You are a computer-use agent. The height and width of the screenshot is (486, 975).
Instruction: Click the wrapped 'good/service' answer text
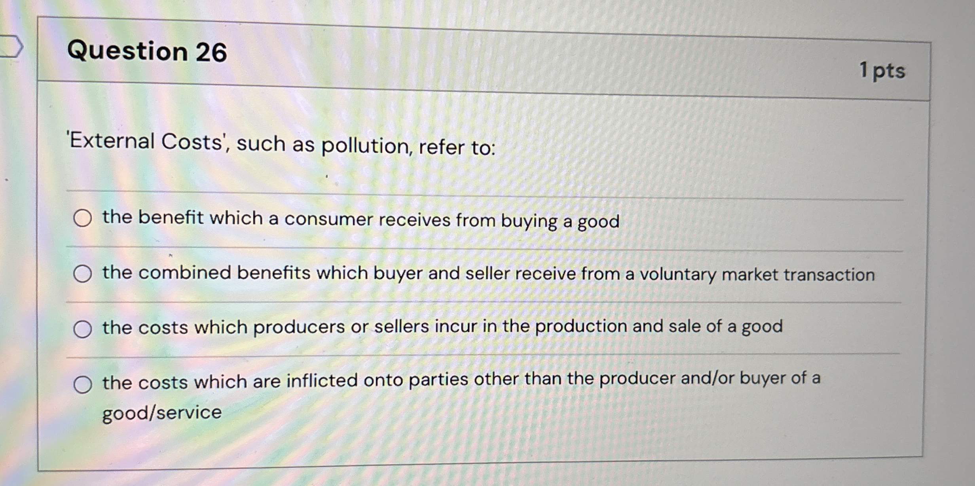click(x=162, y=413)
